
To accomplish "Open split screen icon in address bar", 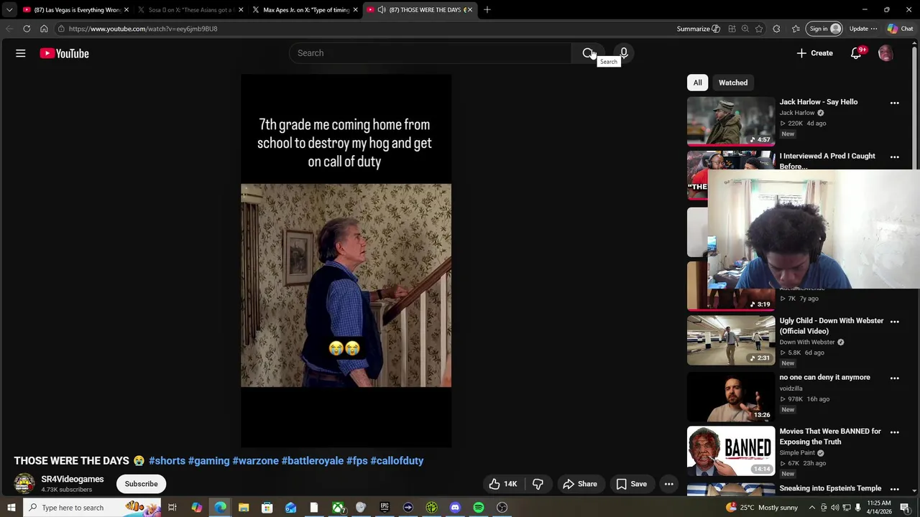I will coord(732,29).
